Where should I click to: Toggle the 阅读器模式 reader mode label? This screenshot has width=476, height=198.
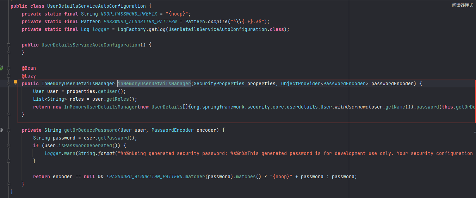(x=463, y=5)
